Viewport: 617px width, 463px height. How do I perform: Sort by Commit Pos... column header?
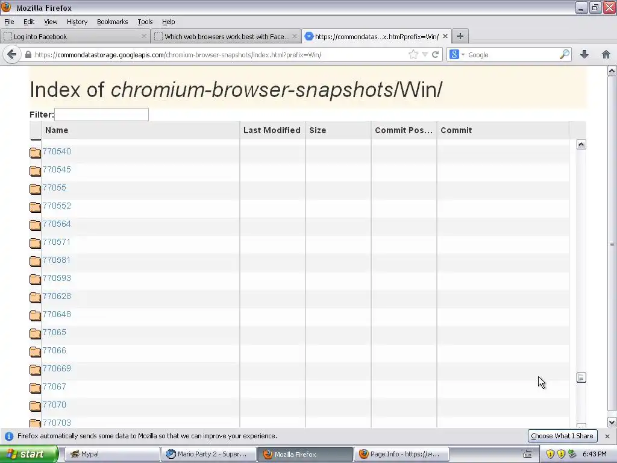404,130
